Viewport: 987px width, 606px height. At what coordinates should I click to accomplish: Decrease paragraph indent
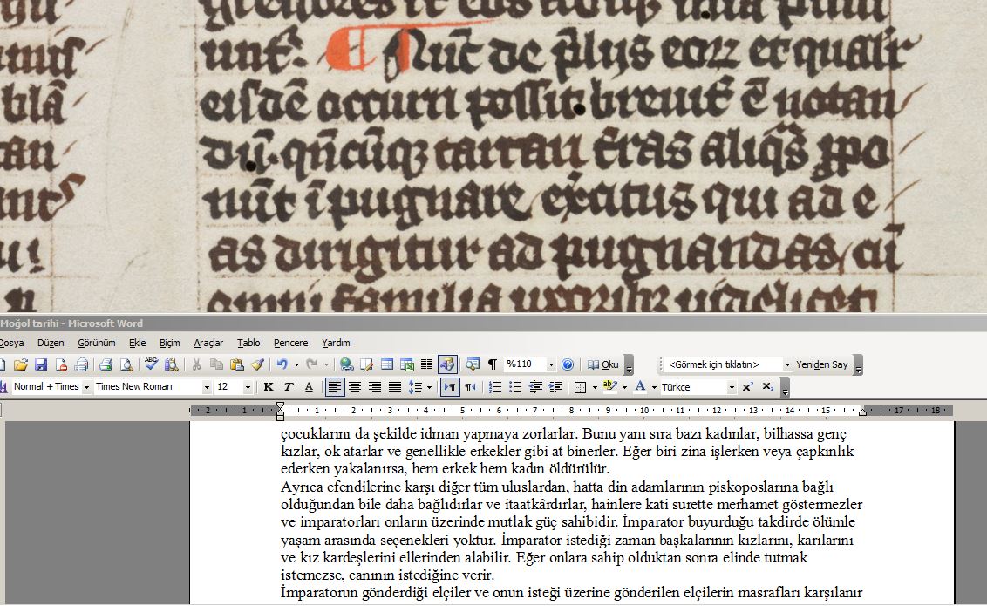(535, 387)
